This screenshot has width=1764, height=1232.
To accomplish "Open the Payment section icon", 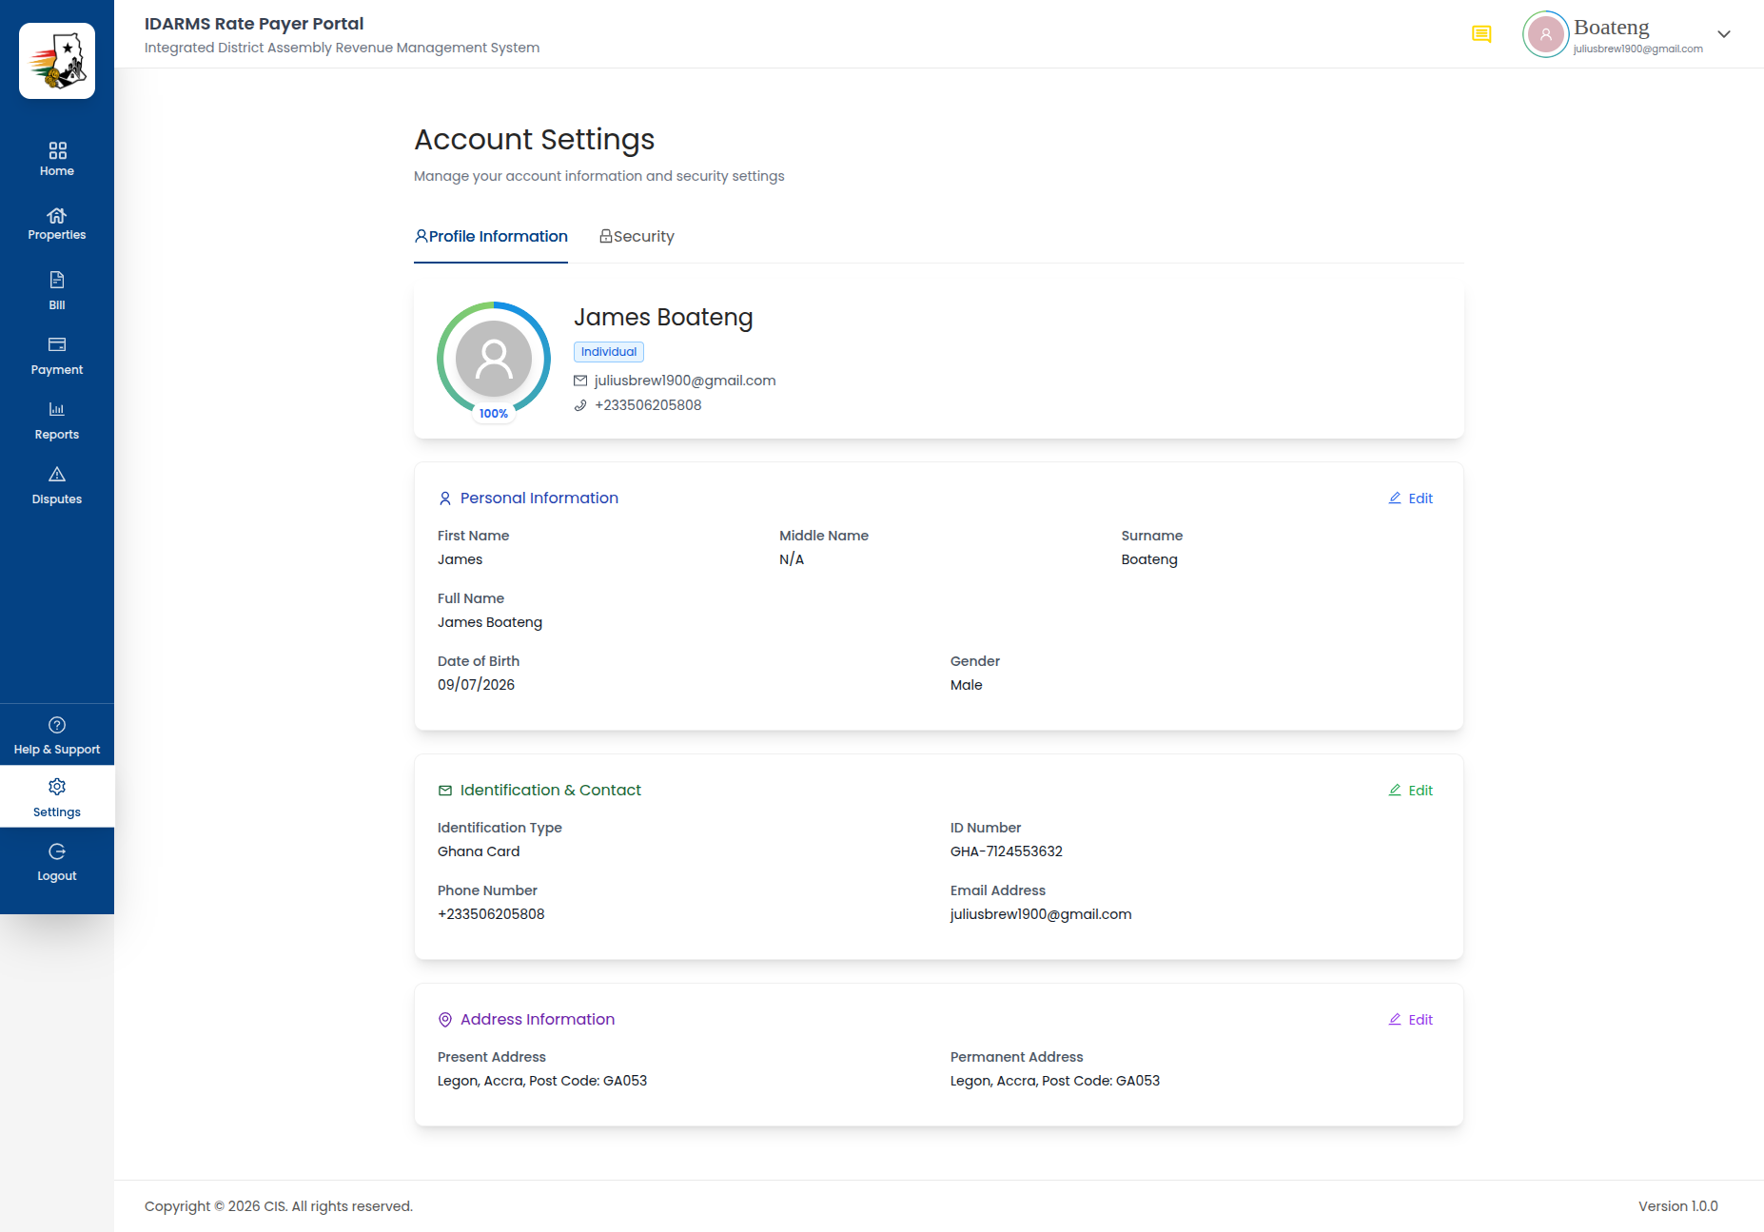I will 57,344.
